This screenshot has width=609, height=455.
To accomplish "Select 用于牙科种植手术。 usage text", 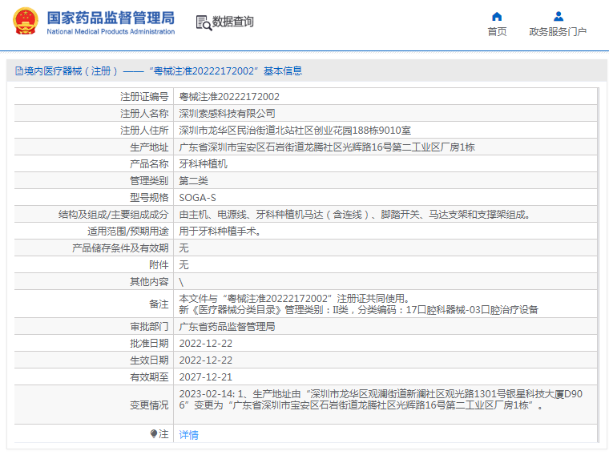I will [x=220, y=232].
